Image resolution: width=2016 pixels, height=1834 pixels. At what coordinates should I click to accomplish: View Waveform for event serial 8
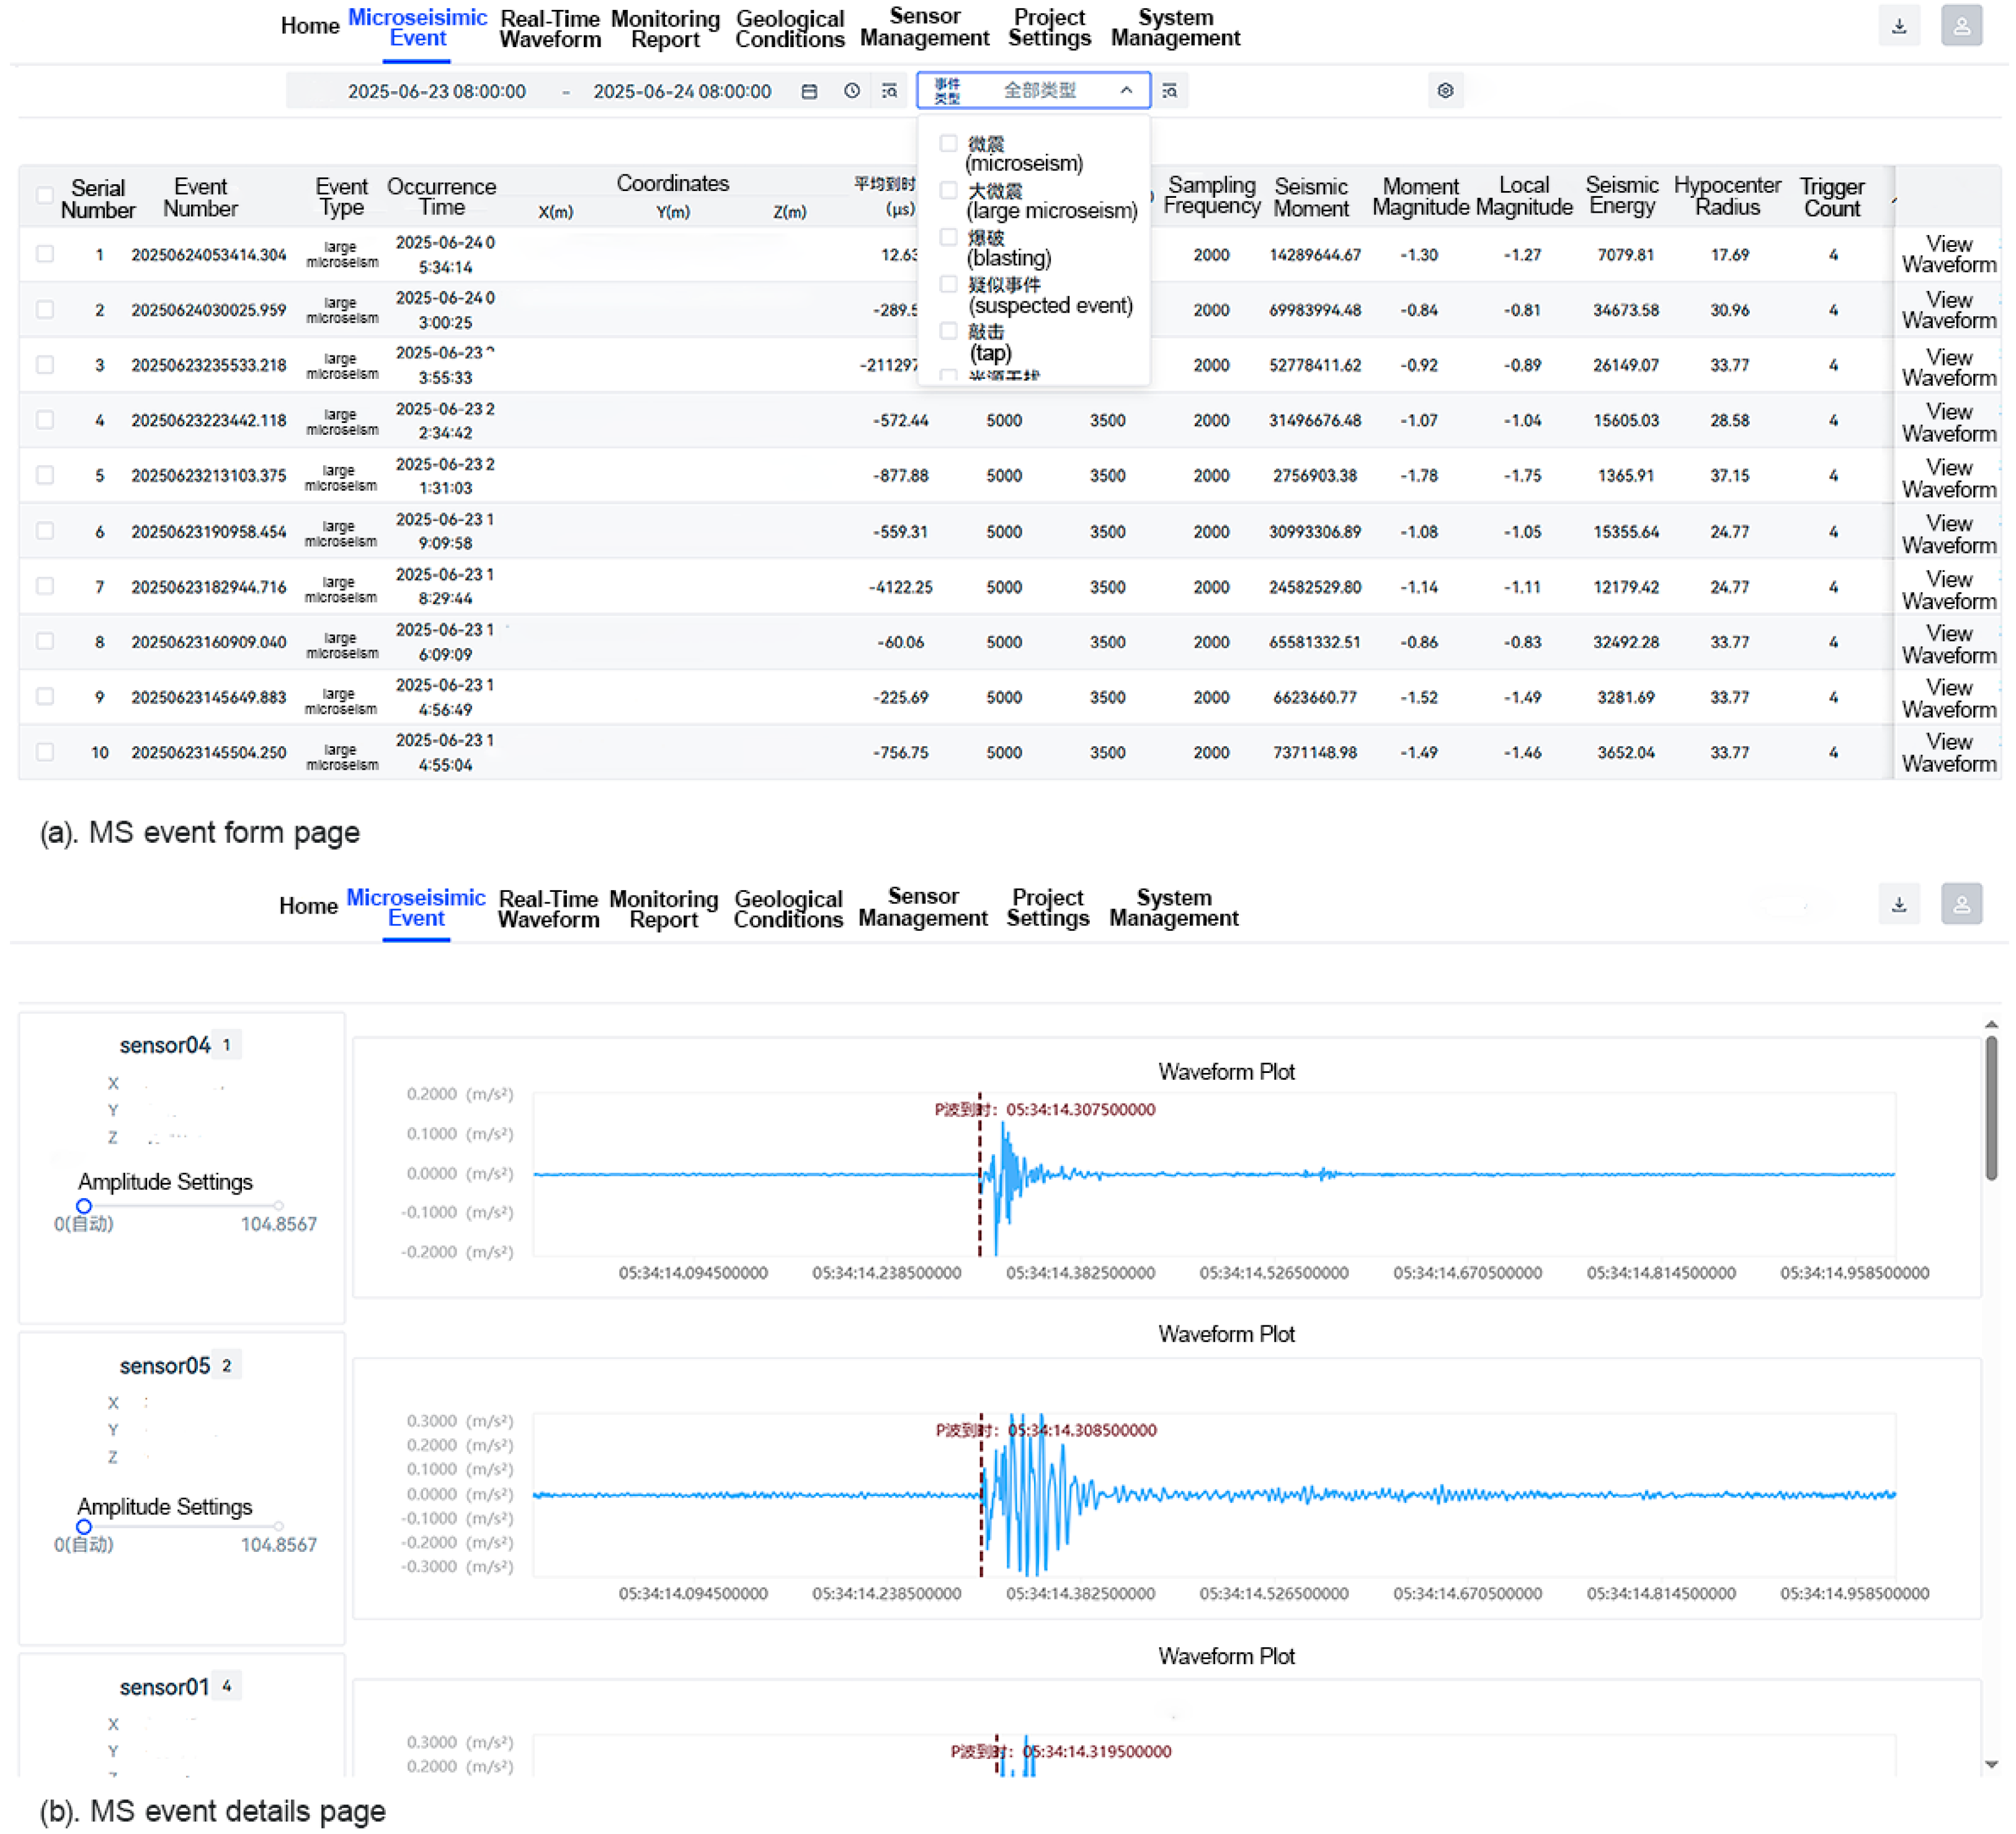click(1950, 645)
